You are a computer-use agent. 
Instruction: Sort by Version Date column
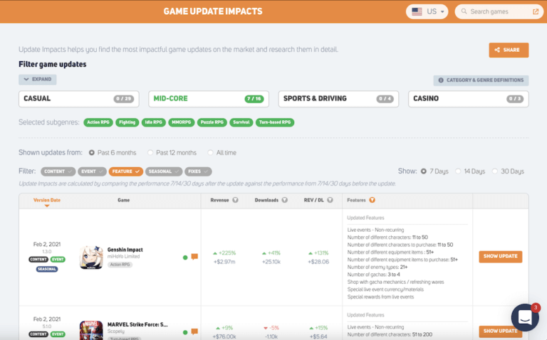[47, 201]
